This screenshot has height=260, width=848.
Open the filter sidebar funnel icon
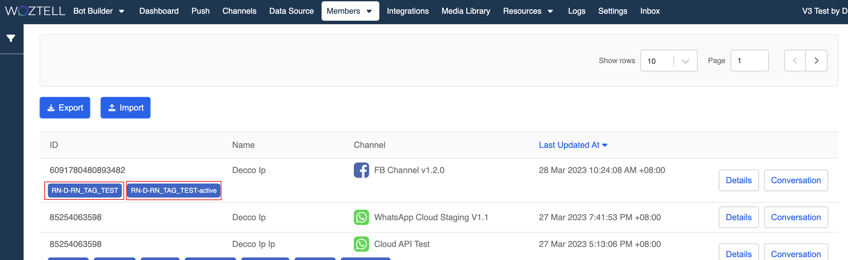[x=11, y=39]
